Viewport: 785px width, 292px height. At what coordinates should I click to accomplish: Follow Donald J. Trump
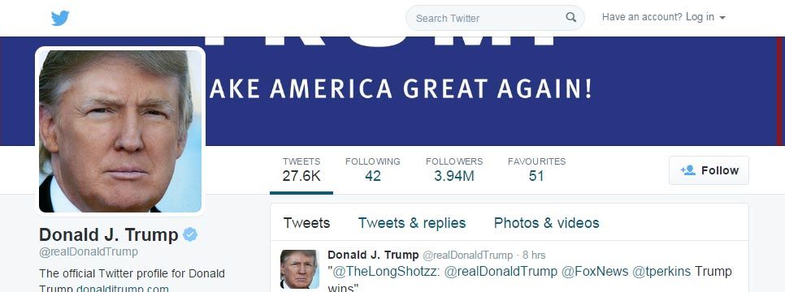pyautogui.click(x=709, y=170)
